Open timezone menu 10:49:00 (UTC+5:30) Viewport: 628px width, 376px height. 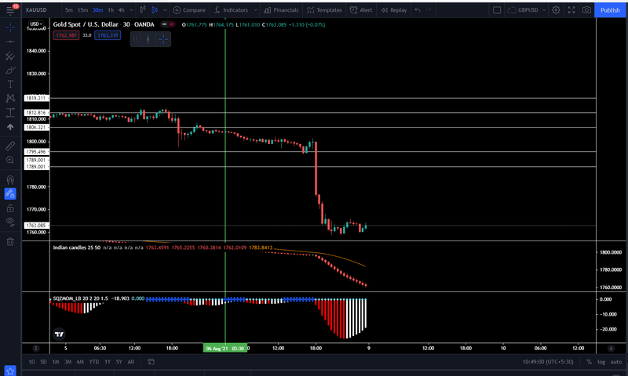pyautogui.click(x=548, y=362)
